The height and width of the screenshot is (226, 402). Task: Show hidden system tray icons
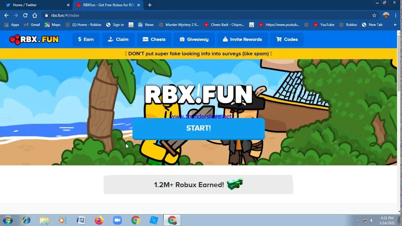tap(358, 220)
